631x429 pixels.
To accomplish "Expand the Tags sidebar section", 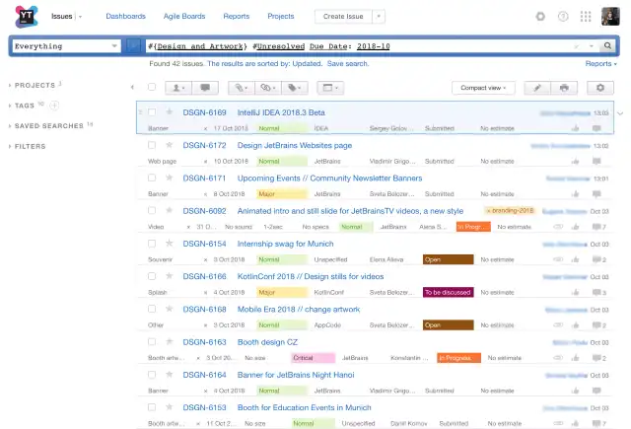I will tap(25, 106).
